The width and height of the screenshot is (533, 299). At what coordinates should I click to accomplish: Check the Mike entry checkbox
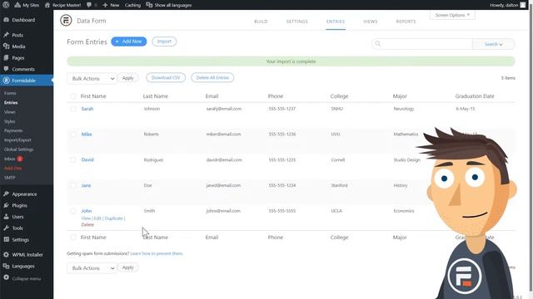tap(73, 135)
